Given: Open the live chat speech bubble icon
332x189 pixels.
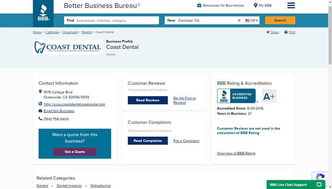Looking at the screenshot, I should tap(319, 185).
